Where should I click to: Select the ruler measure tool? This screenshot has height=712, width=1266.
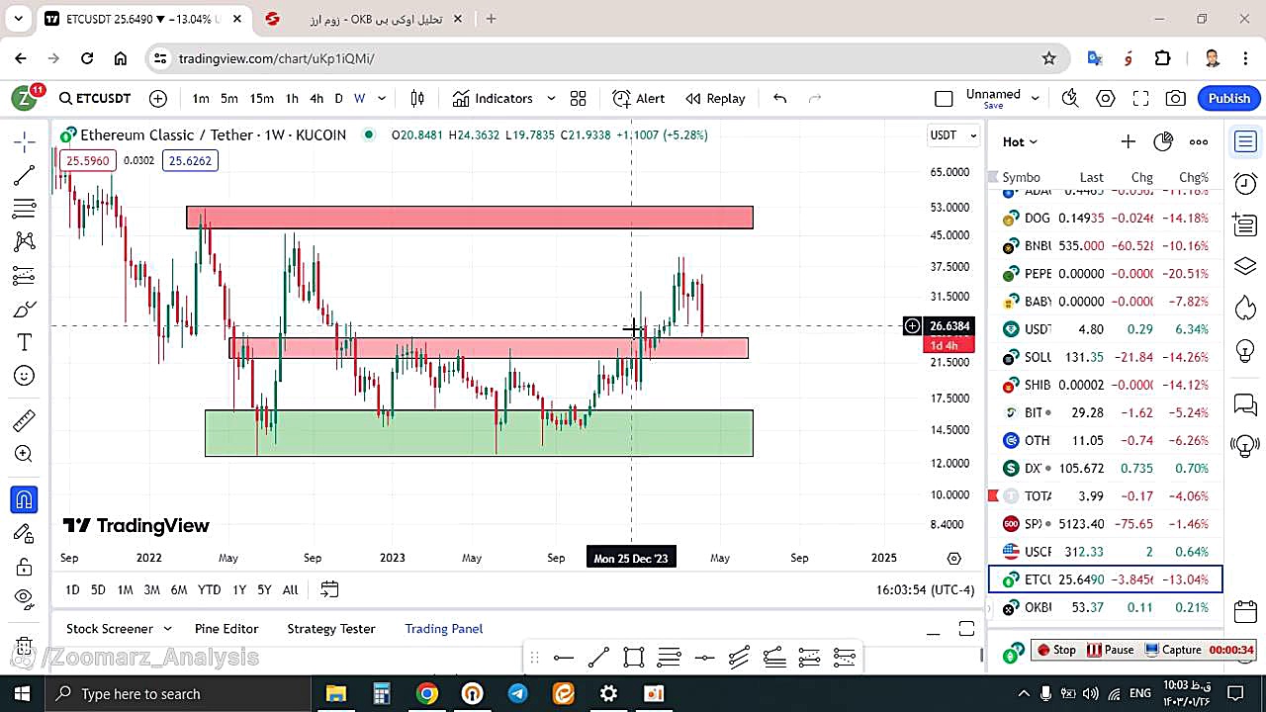click(25, 421)
